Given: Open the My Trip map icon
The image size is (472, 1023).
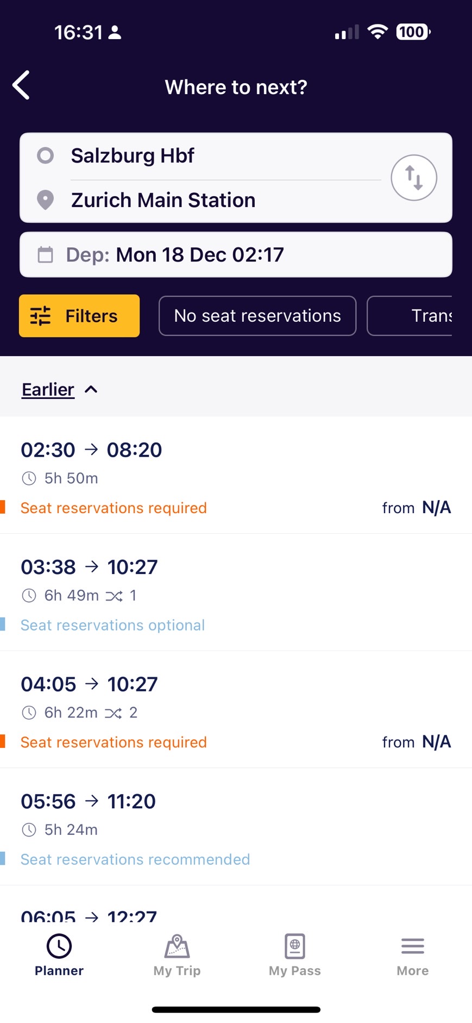Looking at the screenshot, I should pyautogui.click(x=177, y=946).
